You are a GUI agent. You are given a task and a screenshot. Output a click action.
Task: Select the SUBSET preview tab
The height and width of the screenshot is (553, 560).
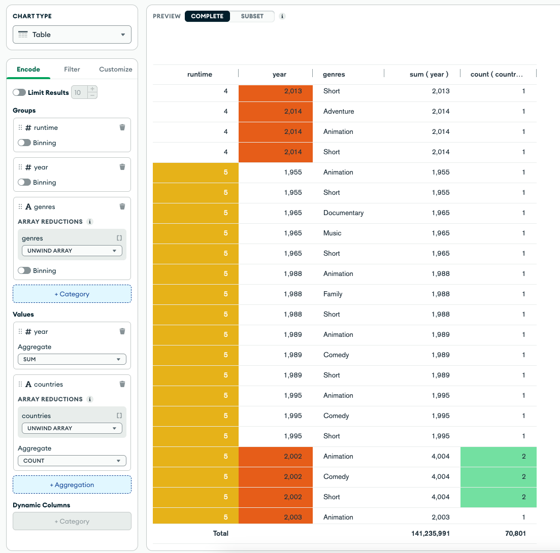pos(252,16)
